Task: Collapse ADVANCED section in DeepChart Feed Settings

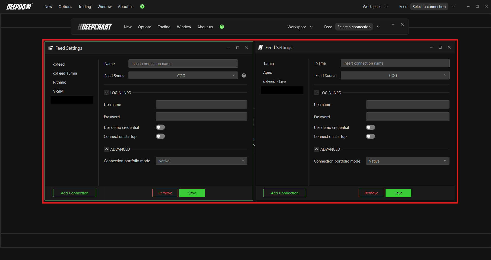Action: (106, 149)
